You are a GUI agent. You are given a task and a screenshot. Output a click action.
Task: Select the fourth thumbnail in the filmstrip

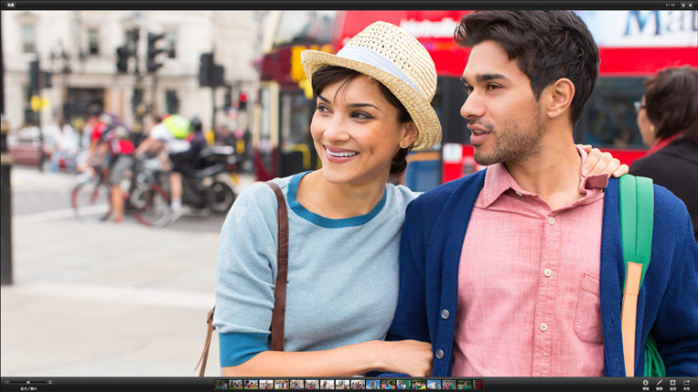[x=266, y=385]
